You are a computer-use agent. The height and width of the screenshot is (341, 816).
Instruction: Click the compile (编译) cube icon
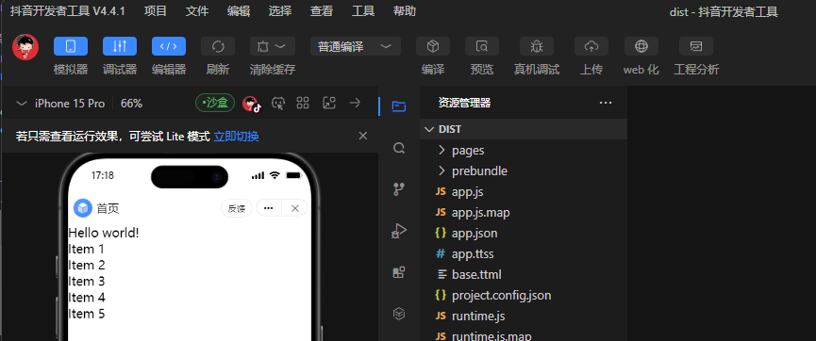point(432,46)
